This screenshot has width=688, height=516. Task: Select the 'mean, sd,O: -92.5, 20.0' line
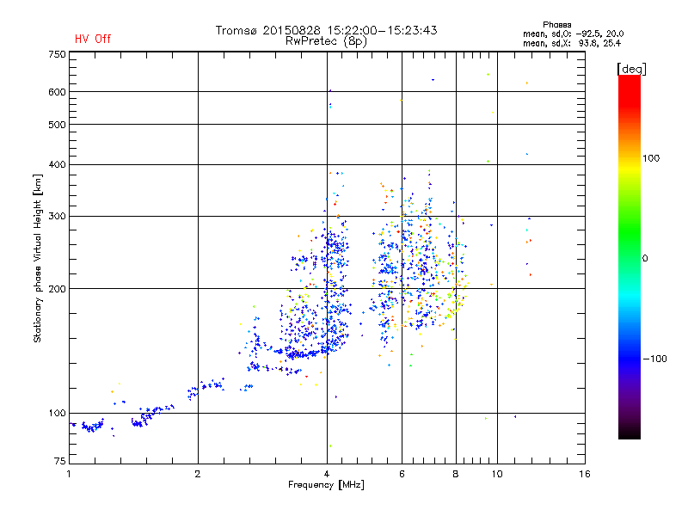click(x=573, y=34)
